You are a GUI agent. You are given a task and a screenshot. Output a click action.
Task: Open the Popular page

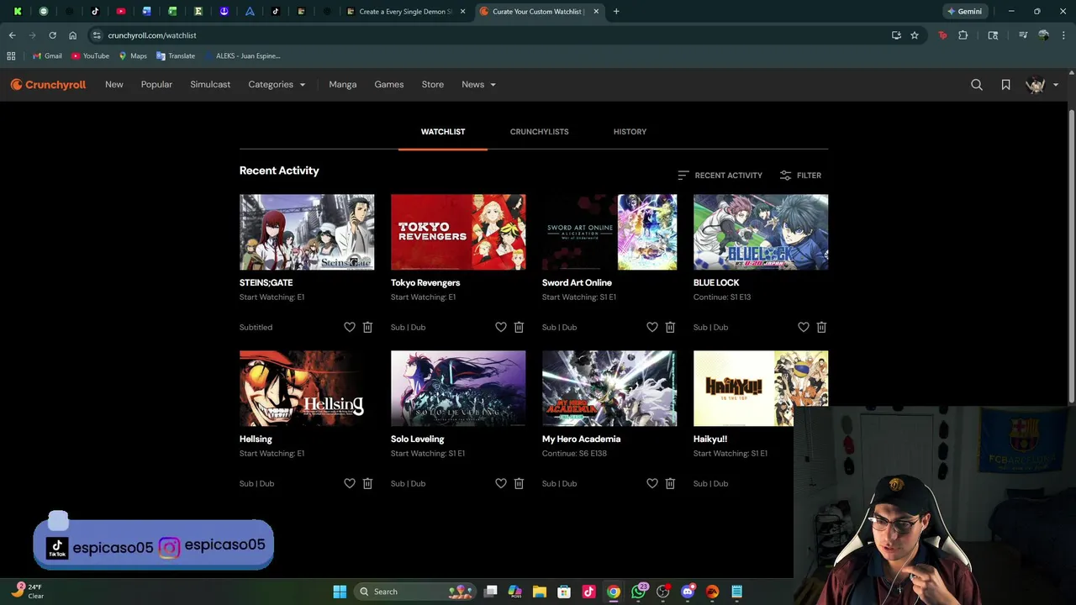tap(156, 84)
